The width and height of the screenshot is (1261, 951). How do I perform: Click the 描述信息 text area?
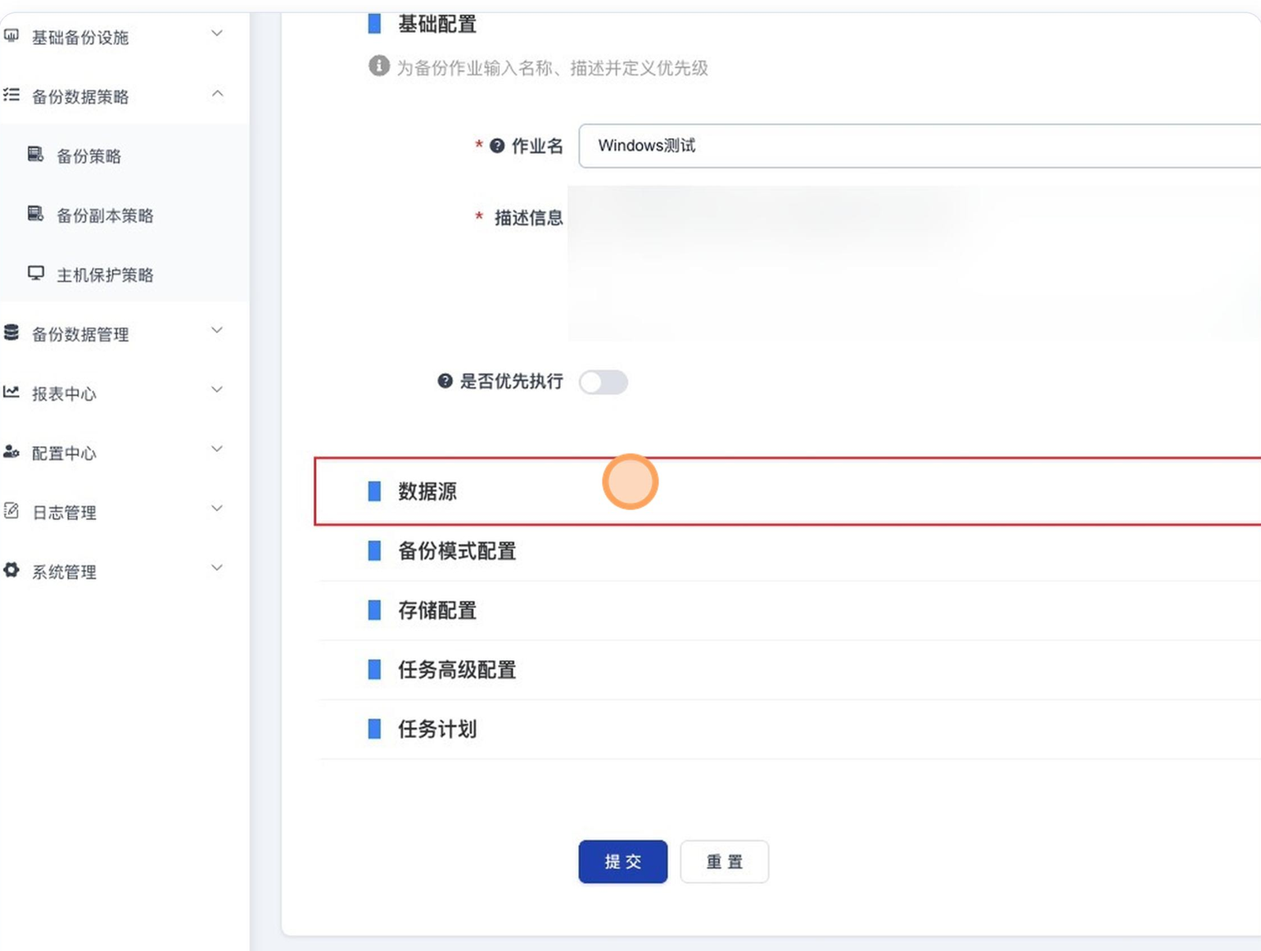coord(914,263)
